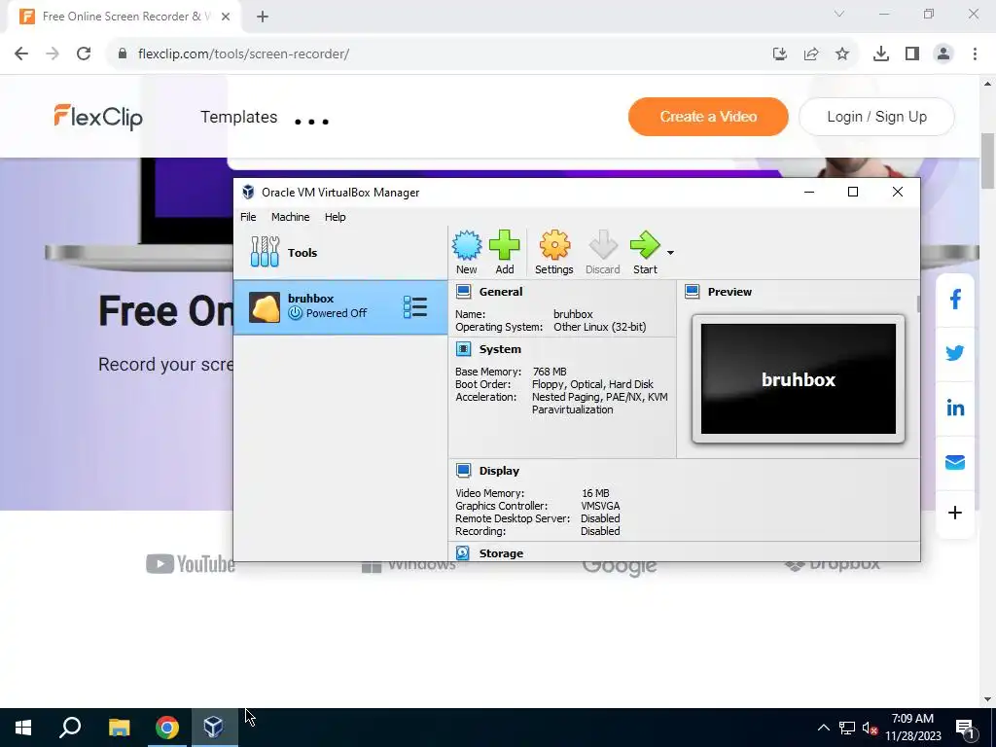Viewport: 996px width, 747px height.
Task: Click the System section heading
Action: point(500,349)
